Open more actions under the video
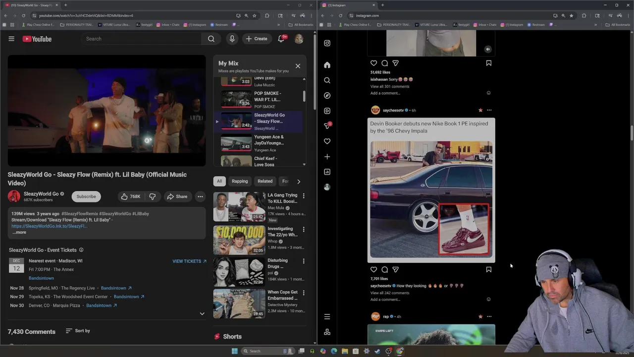This screenshot has width=634, height=357. click(x=200, y=196)
